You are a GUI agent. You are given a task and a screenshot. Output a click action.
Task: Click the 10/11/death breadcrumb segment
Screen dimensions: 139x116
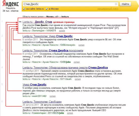point(66,79)
